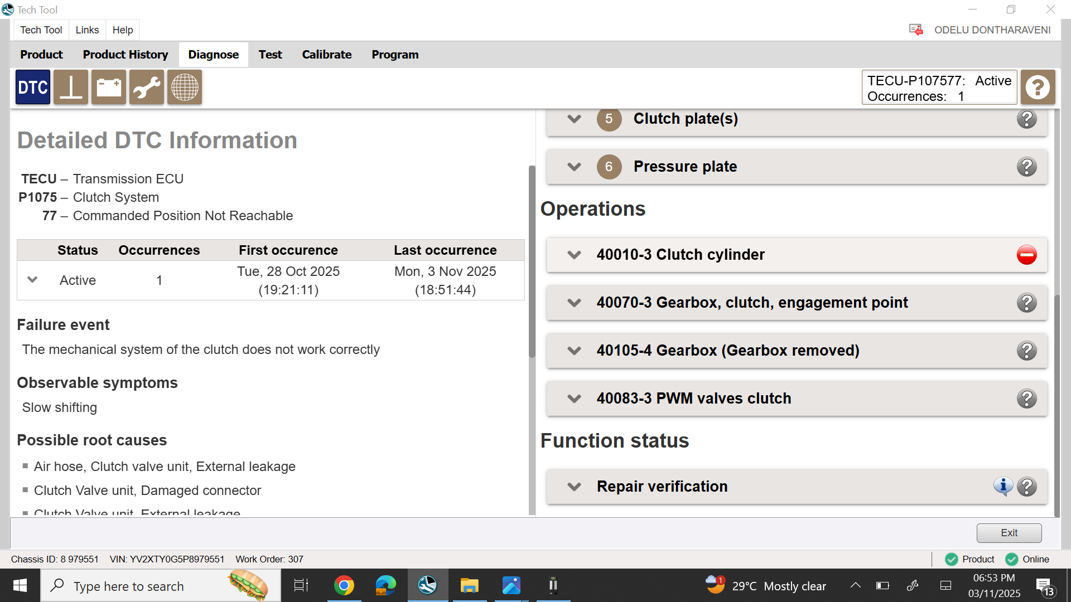
Task: Switch to the Product History tab
Action: coord(126,55)
